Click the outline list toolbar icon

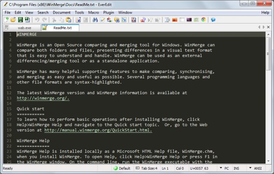coord(167,20)
